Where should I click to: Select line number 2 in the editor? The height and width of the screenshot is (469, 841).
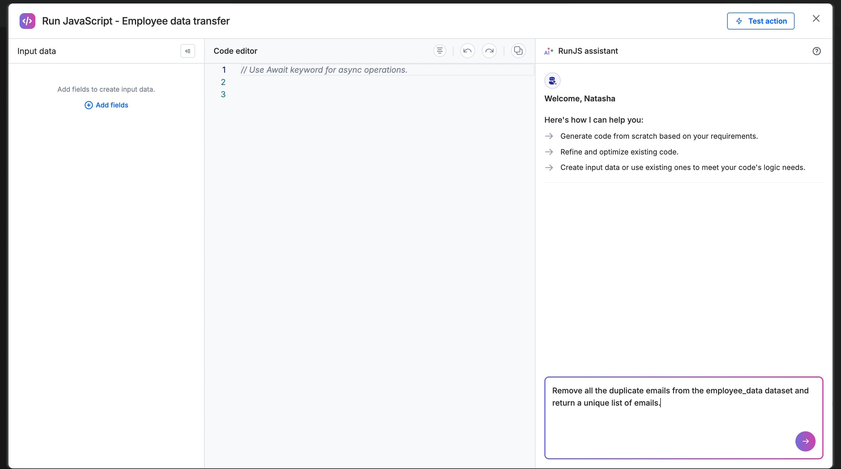pos(223,82)
